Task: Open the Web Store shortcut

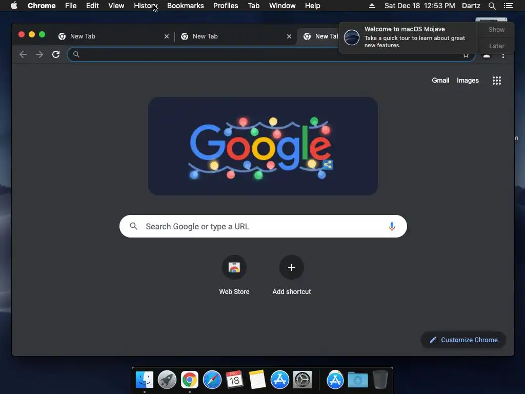Action: [x=234, y=267]
